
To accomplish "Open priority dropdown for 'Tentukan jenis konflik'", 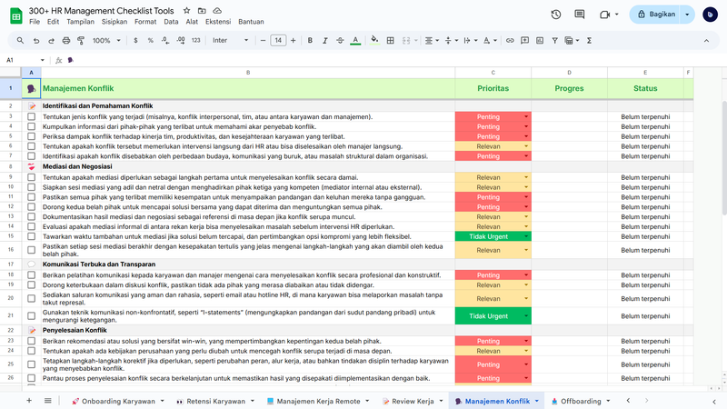I will click(526, 117).
